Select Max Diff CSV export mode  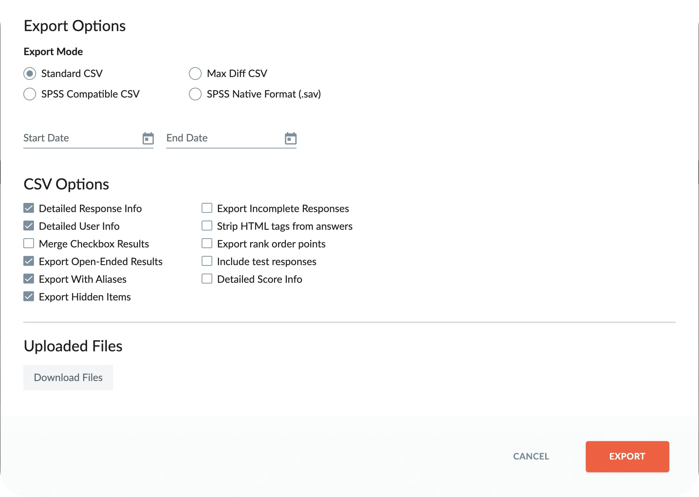pyautogui.click(x=195, y=74)
